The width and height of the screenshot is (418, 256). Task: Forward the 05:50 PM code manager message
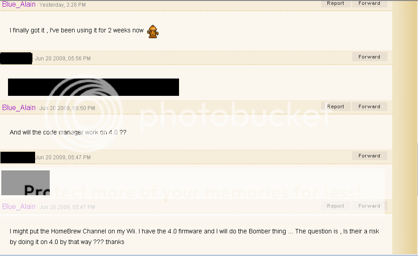pyautogui.click(x=370, y=106)
